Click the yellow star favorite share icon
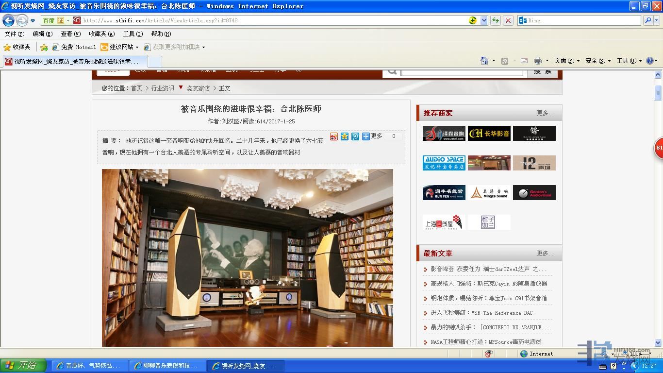 (345, 136)
